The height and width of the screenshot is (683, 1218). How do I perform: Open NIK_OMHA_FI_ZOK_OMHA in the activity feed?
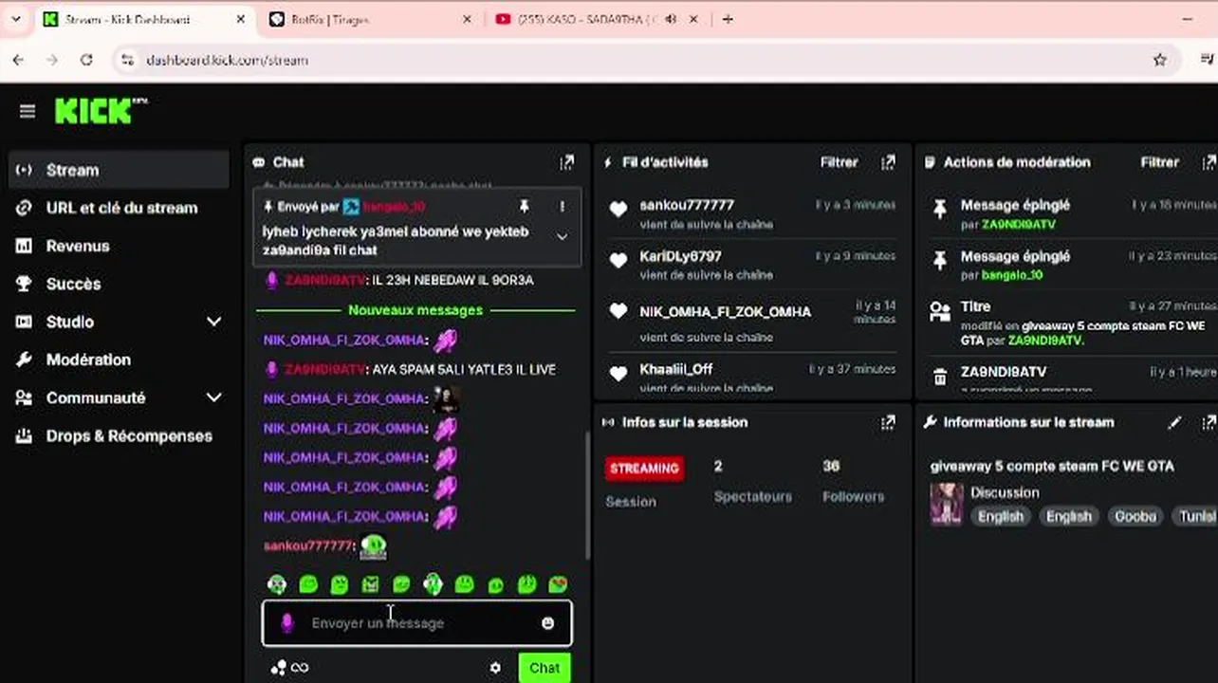point(726,311)
